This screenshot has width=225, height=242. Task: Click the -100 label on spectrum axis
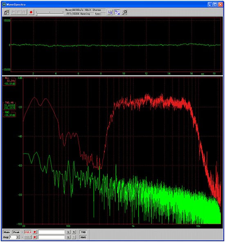[19, 224]
